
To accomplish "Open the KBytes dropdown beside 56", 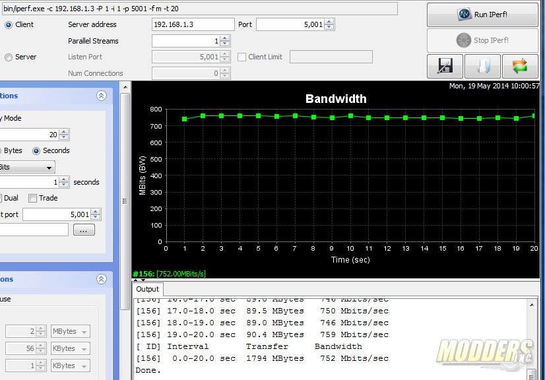I will coord(71,348).
